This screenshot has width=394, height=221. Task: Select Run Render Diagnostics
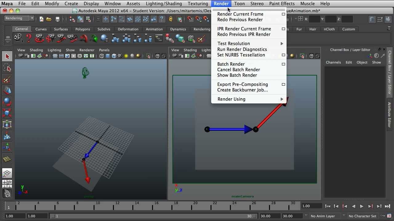click(242, 49)
